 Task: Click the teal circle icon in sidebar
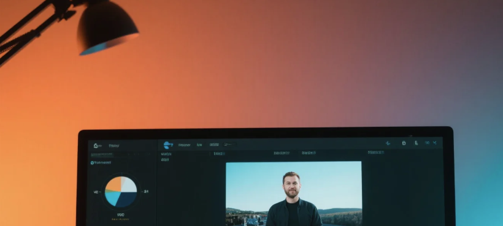point(92,163)
